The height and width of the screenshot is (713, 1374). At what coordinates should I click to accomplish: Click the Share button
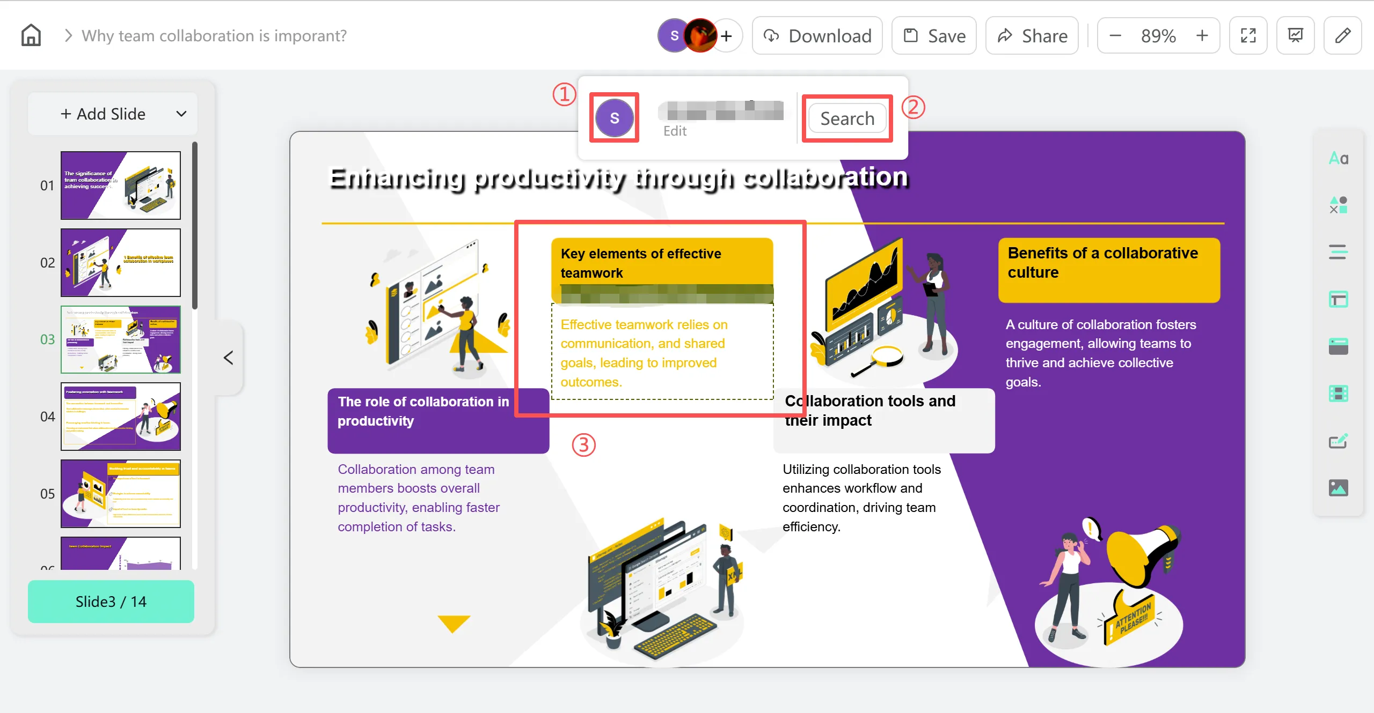pos(1032,36)
